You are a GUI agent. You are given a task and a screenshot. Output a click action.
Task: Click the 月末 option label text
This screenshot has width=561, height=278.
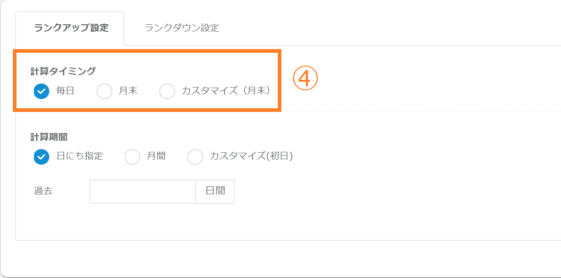point(128,91)
